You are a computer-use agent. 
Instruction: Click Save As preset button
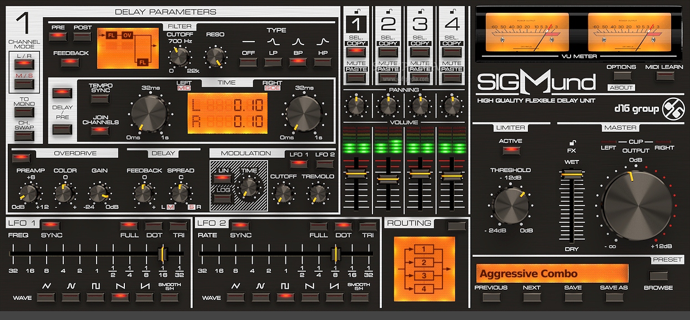point(613,297)
